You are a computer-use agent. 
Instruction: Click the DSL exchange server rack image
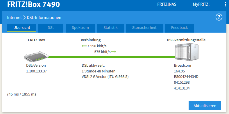pyautogui.click(x=187, y=52)
